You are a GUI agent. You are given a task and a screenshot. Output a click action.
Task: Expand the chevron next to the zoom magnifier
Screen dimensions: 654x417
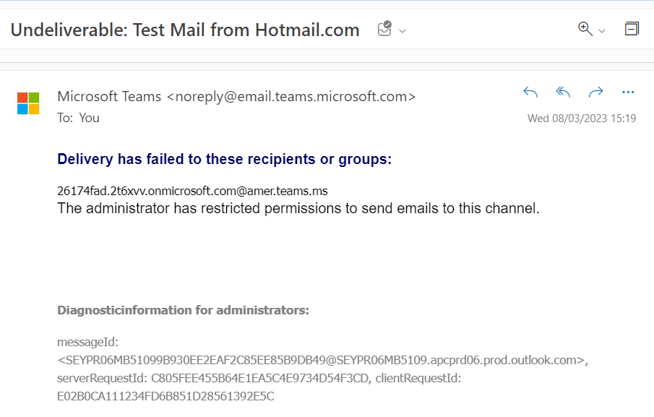pos(602,31)
